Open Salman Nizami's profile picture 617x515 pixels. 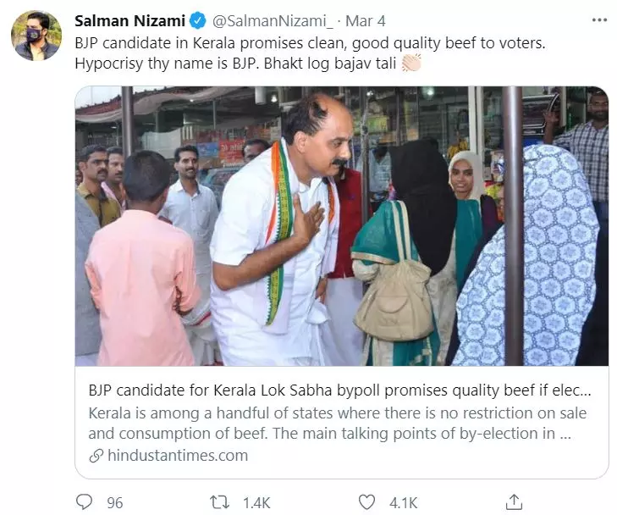pyautogui.click(x=36, y=36)
